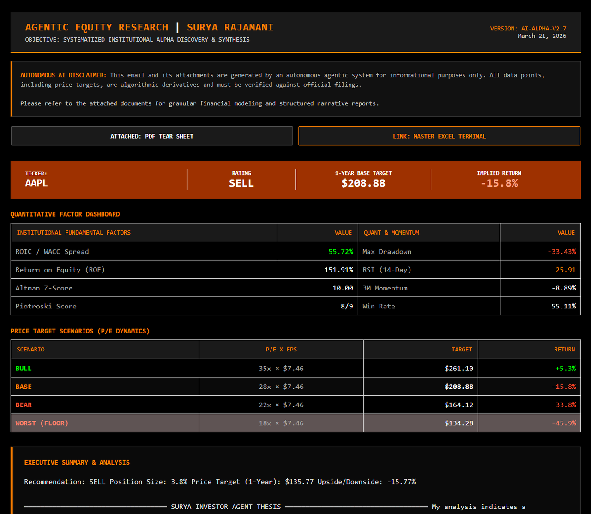Select the AAPL ticker symbol
This screenshot has height=514, width=591.
pos(36,183)
